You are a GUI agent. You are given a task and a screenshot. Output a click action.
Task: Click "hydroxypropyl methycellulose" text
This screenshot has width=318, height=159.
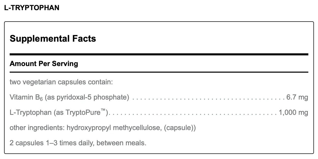point(114,128)
